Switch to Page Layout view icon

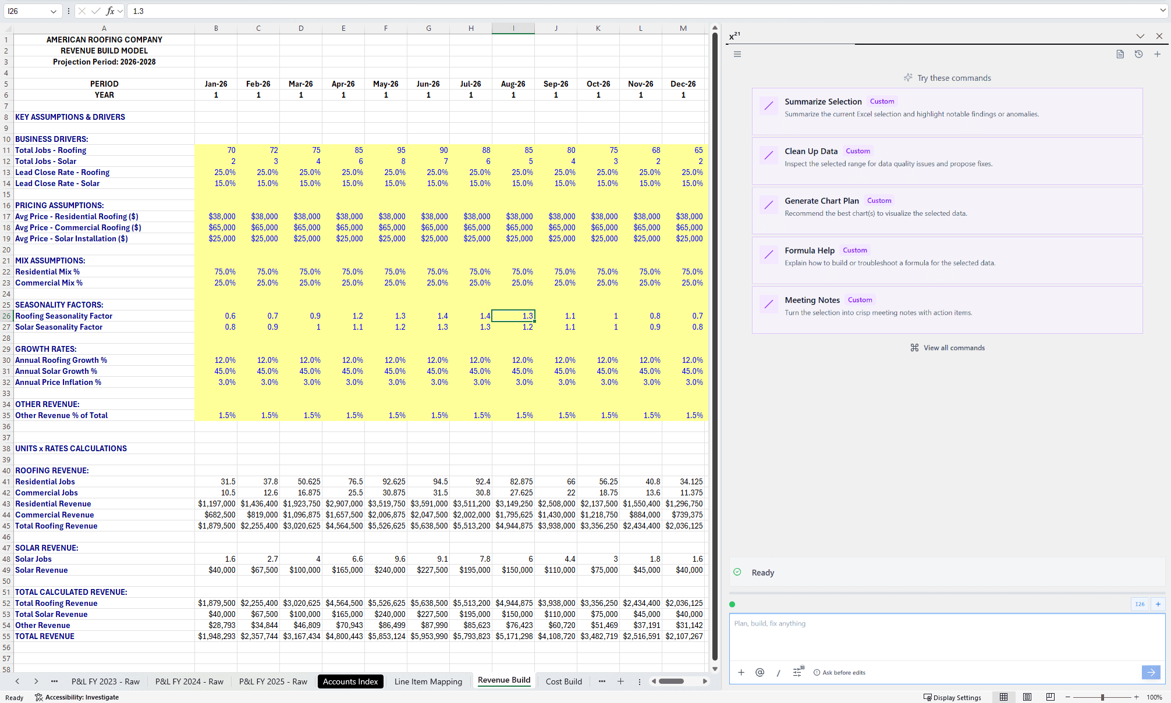coord(1027,697)
